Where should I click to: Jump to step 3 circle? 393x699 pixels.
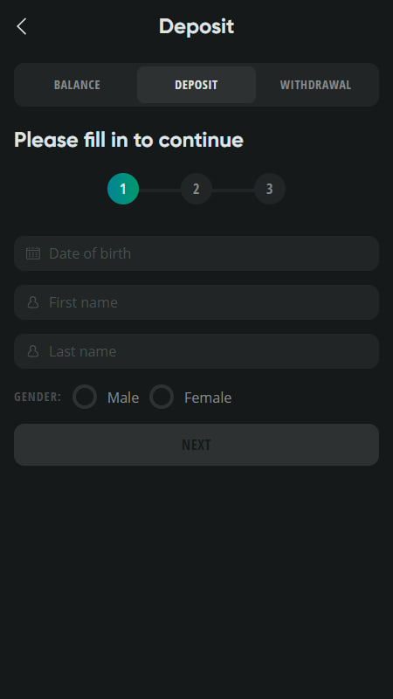point(270,189)
